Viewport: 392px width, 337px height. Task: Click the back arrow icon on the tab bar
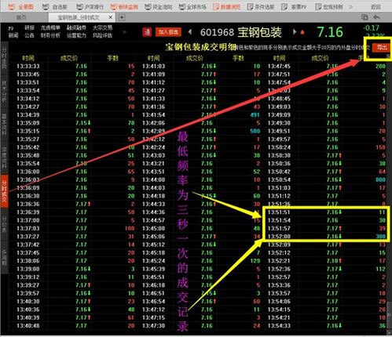pos(376,17)
